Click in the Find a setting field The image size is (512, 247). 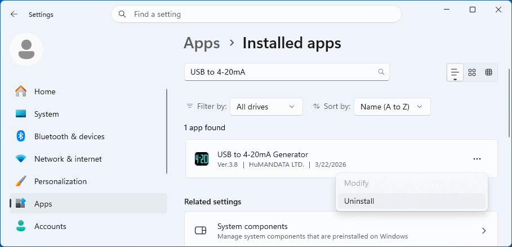click(x=256, y=14)
